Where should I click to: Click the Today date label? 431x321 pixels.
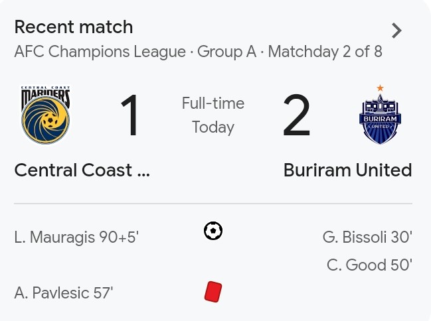click(213, 127)
